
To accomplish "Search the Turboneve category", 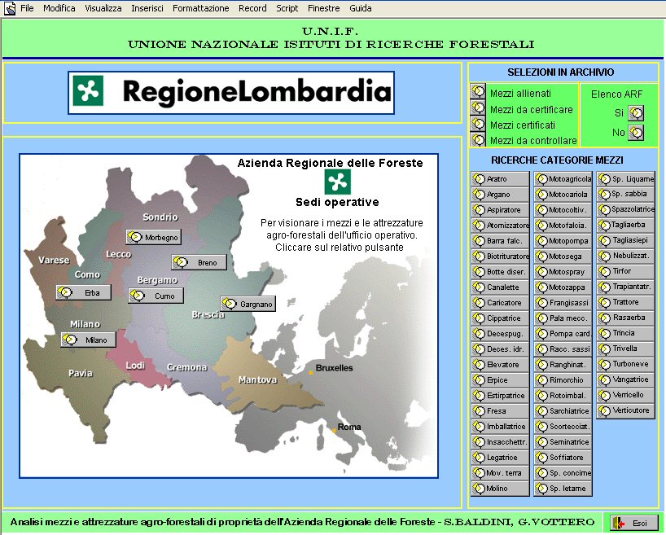I will coord(626,364).
